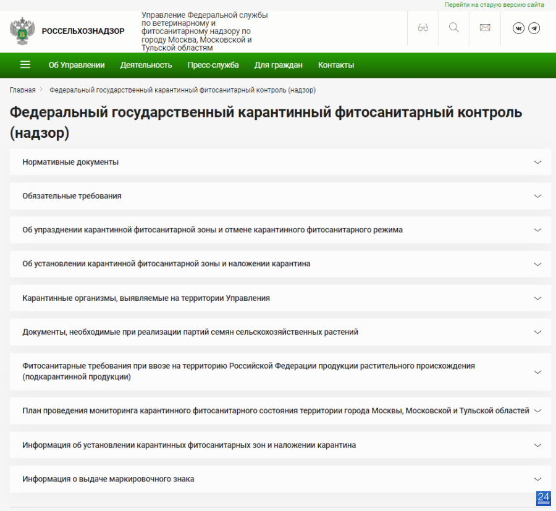Click the Rosselkhoznadzor emblem logo
The height and width of the screenshot is (511, 556).
(x=22, y=32)
